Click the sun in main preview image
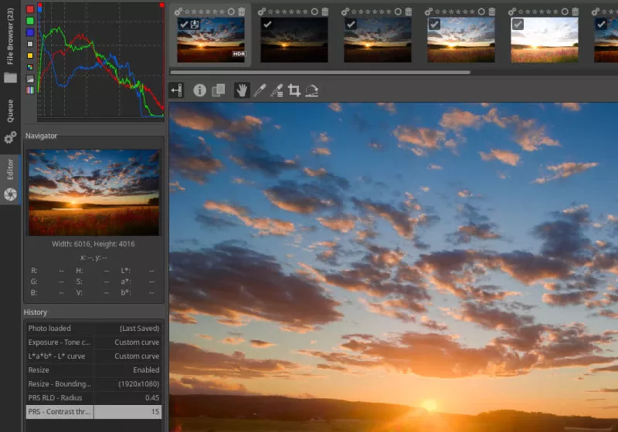Viewport: 618px width, 432px height. click(430, 405)
